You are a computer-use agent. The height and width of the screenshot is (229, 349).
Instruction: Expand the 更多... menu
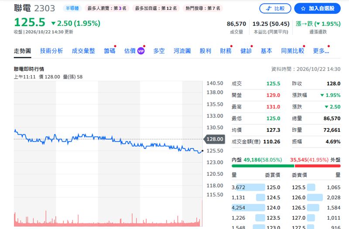pos(321,51)
